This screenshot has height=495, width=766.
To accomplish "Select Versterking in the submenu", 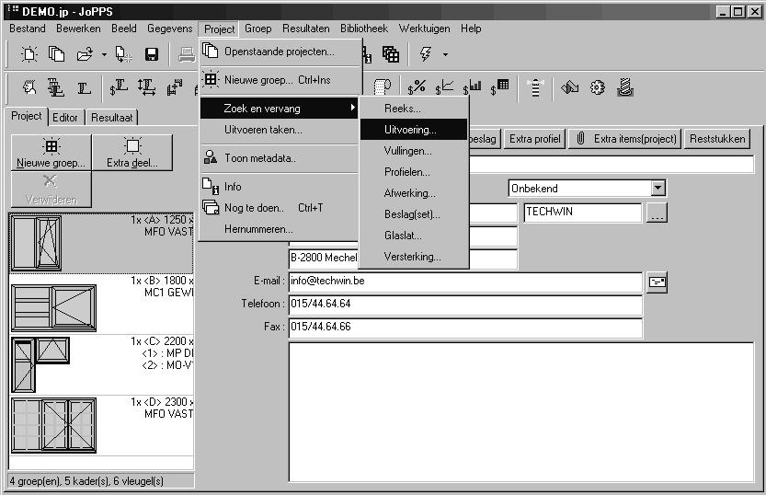I will click(x=414, y=257).
